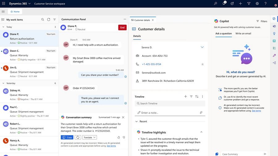Open Copilot icon in right side rail
The height and width of the screenshot is (156, 278).
pyautogui.click(x=274, y=18)
